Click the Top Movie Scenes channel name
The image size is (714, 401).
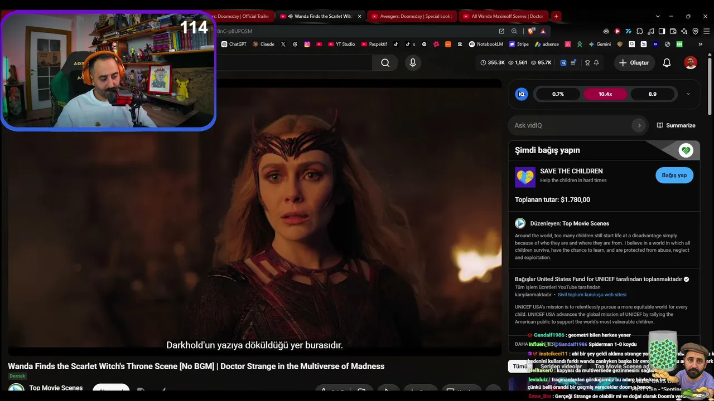(x=56, y=388)
